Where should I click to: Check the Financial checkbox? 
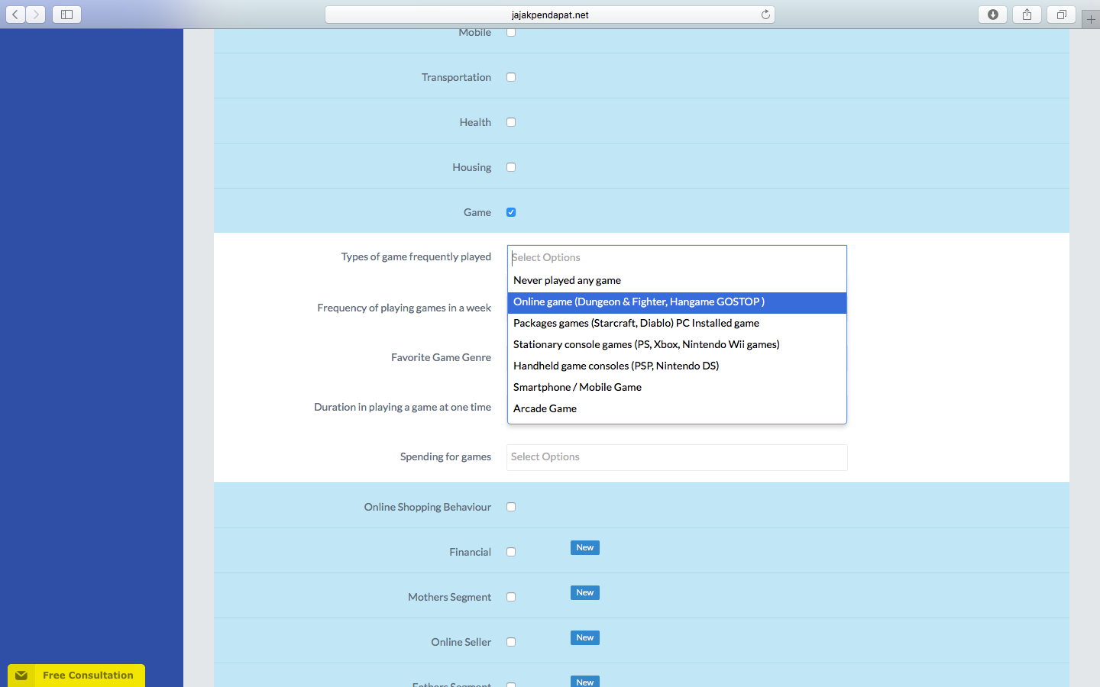(x=511, y=552)
